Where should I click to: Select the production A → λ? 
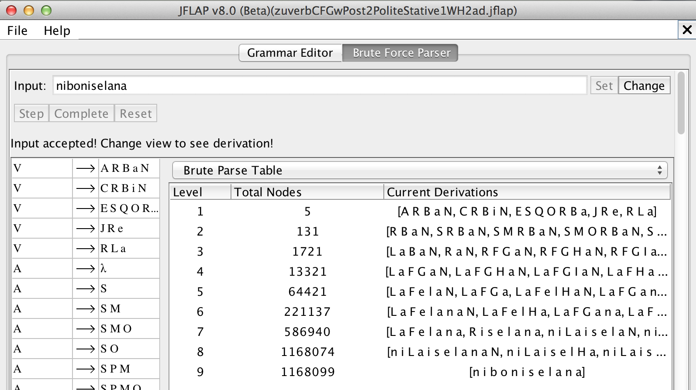86,268
